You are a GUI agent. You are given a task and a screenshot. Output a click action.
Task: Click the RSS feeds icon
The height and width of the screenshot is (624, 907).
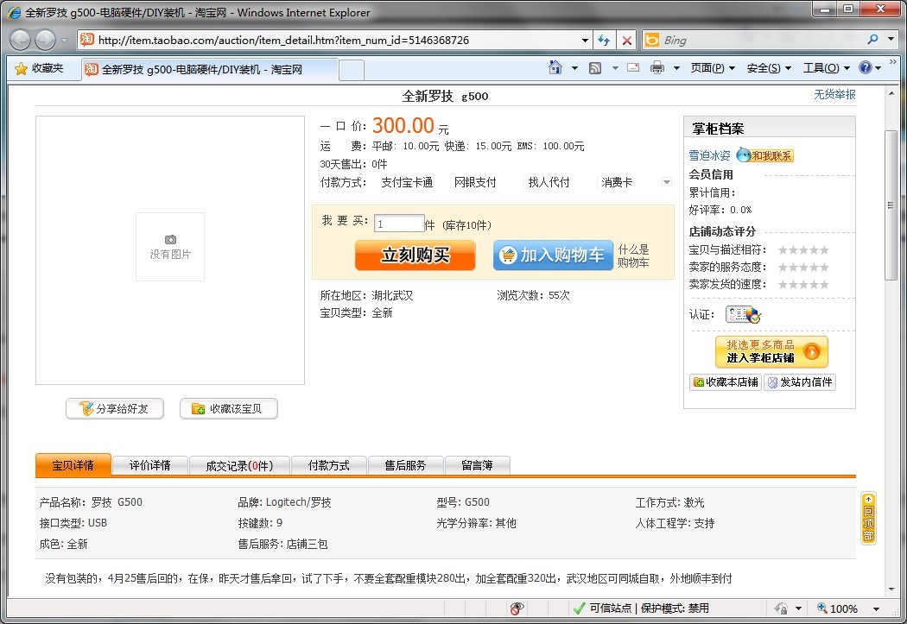pos(595,68)
